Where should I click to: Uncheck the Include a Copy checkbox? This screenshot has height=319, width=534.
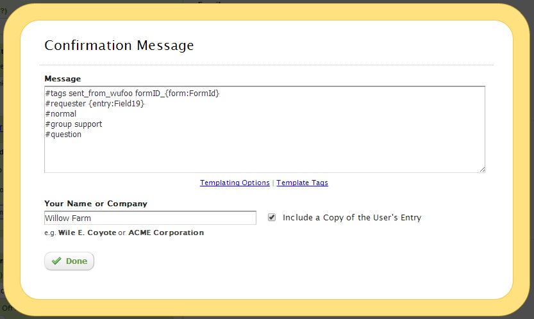click(x=272, y=217)
